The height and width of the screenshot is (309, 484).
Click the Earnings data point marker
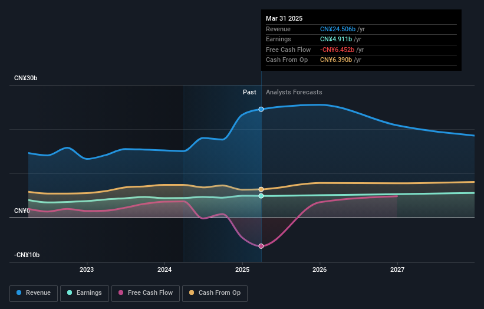[x=261, y=196]
